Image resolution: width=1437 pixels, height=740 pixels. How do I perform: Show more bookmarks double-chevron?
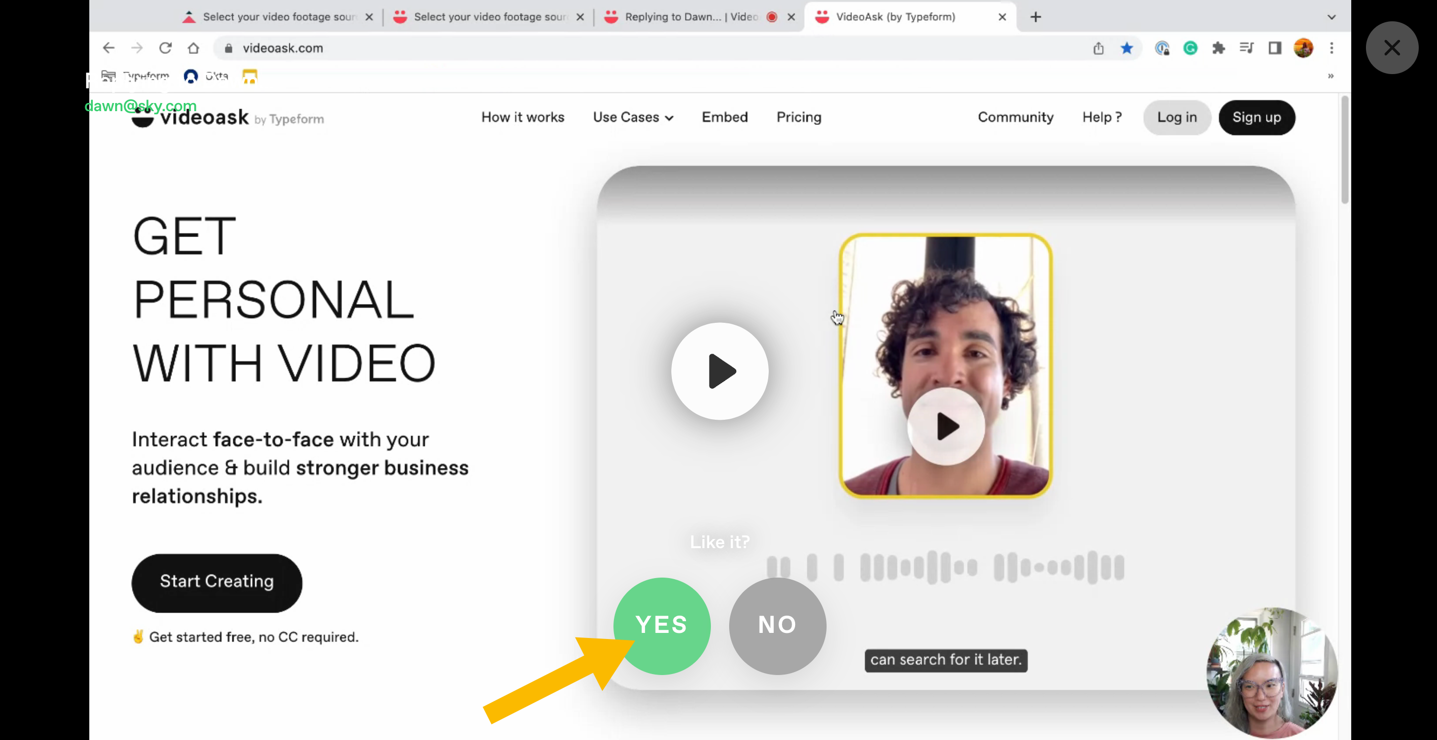coord(1330,76)
